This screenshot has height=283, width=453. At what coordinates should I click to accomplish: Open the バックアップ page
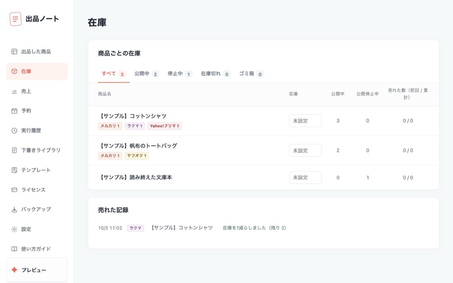pyautogui.click(x=37, y=210)
